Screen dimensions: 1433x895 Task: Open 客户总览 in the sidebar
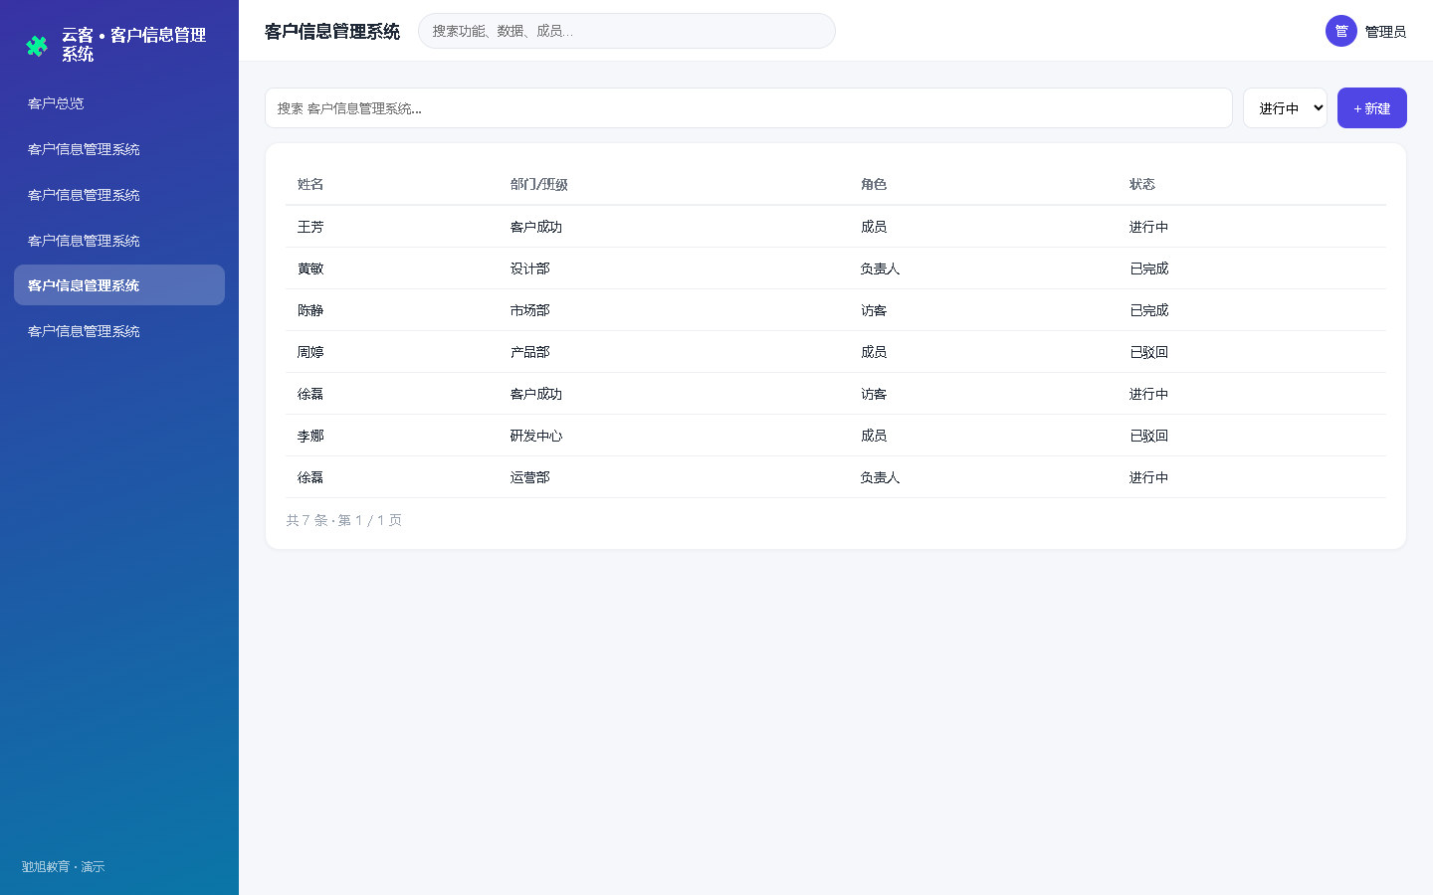pos(119,103)
